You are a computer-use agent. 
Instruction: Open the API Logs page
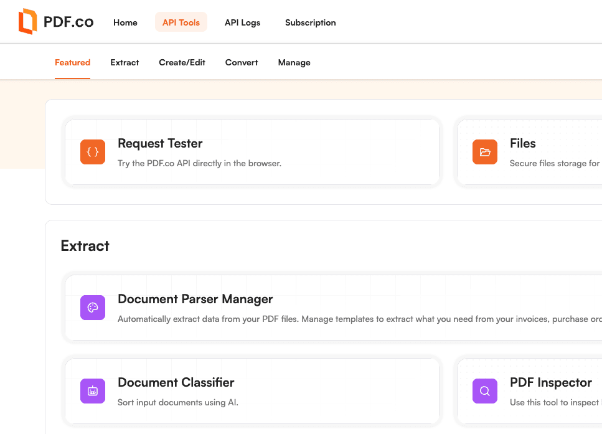click(242, 22)
